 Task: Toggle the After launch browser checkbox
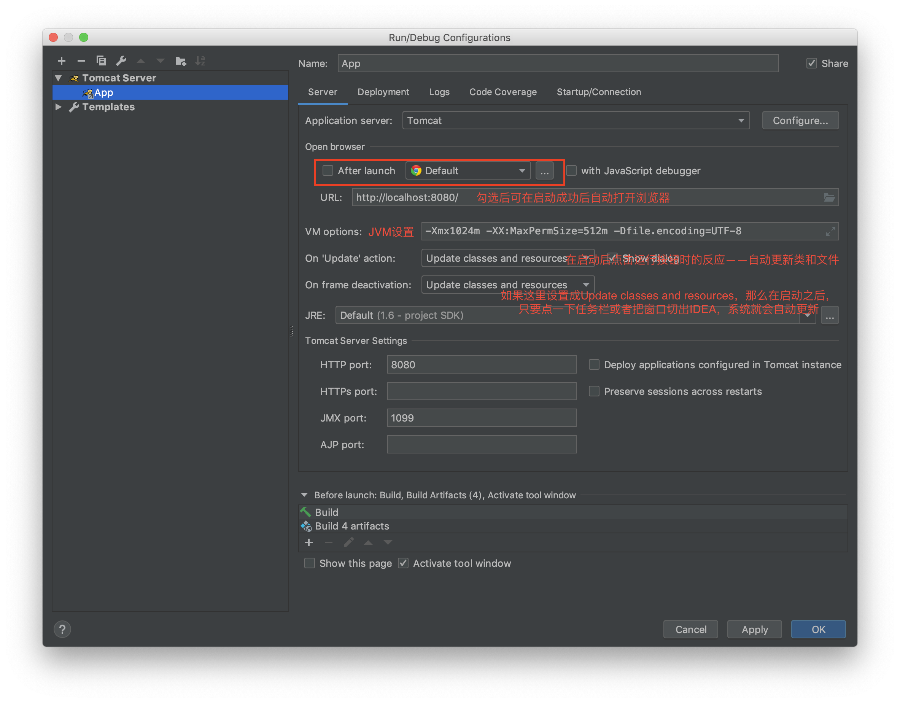pos(327,170)
